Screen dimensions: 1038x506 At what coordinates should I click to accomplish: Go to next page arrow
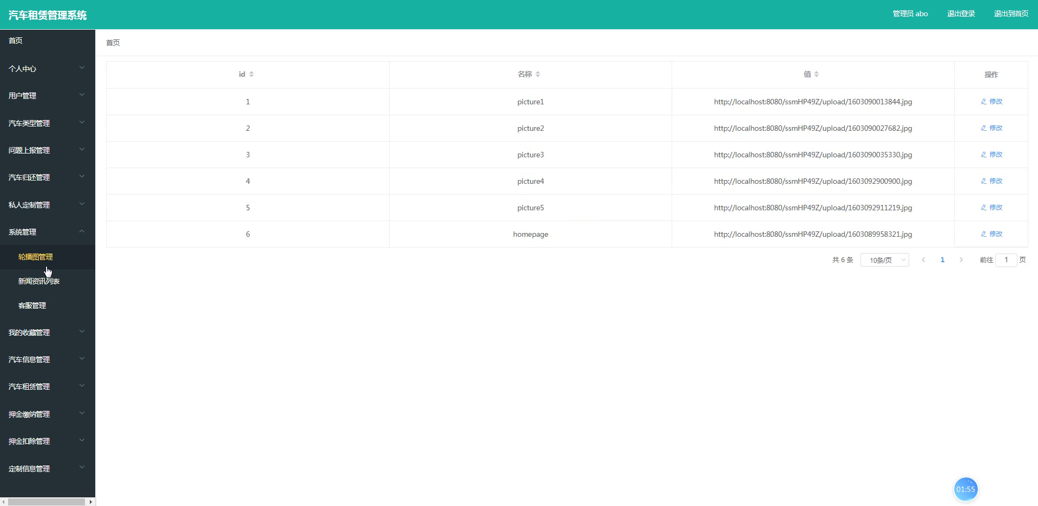click(x=961, y=260)
